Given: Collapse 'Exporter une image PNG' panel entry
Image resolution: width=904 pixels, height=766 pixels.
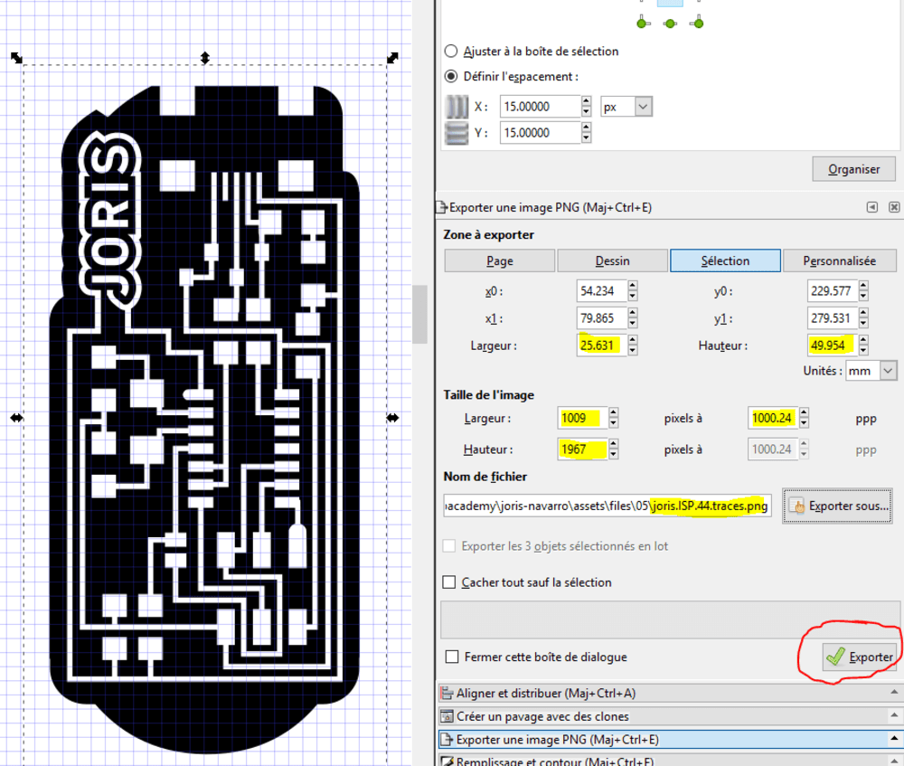Looking at the screenshot, I should coord(668,740).
